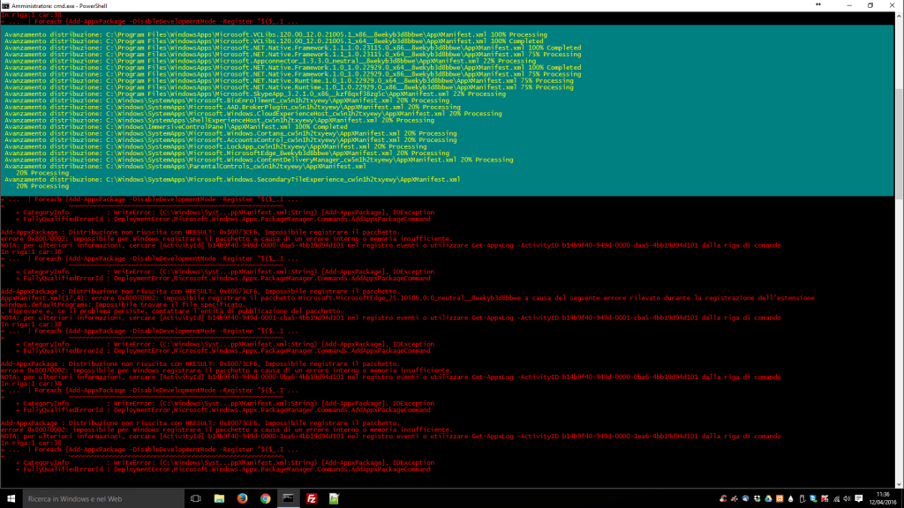Click the orange XAMPP tray icon
The width and height of the screenshot is (904, 508).
(780, 498)
